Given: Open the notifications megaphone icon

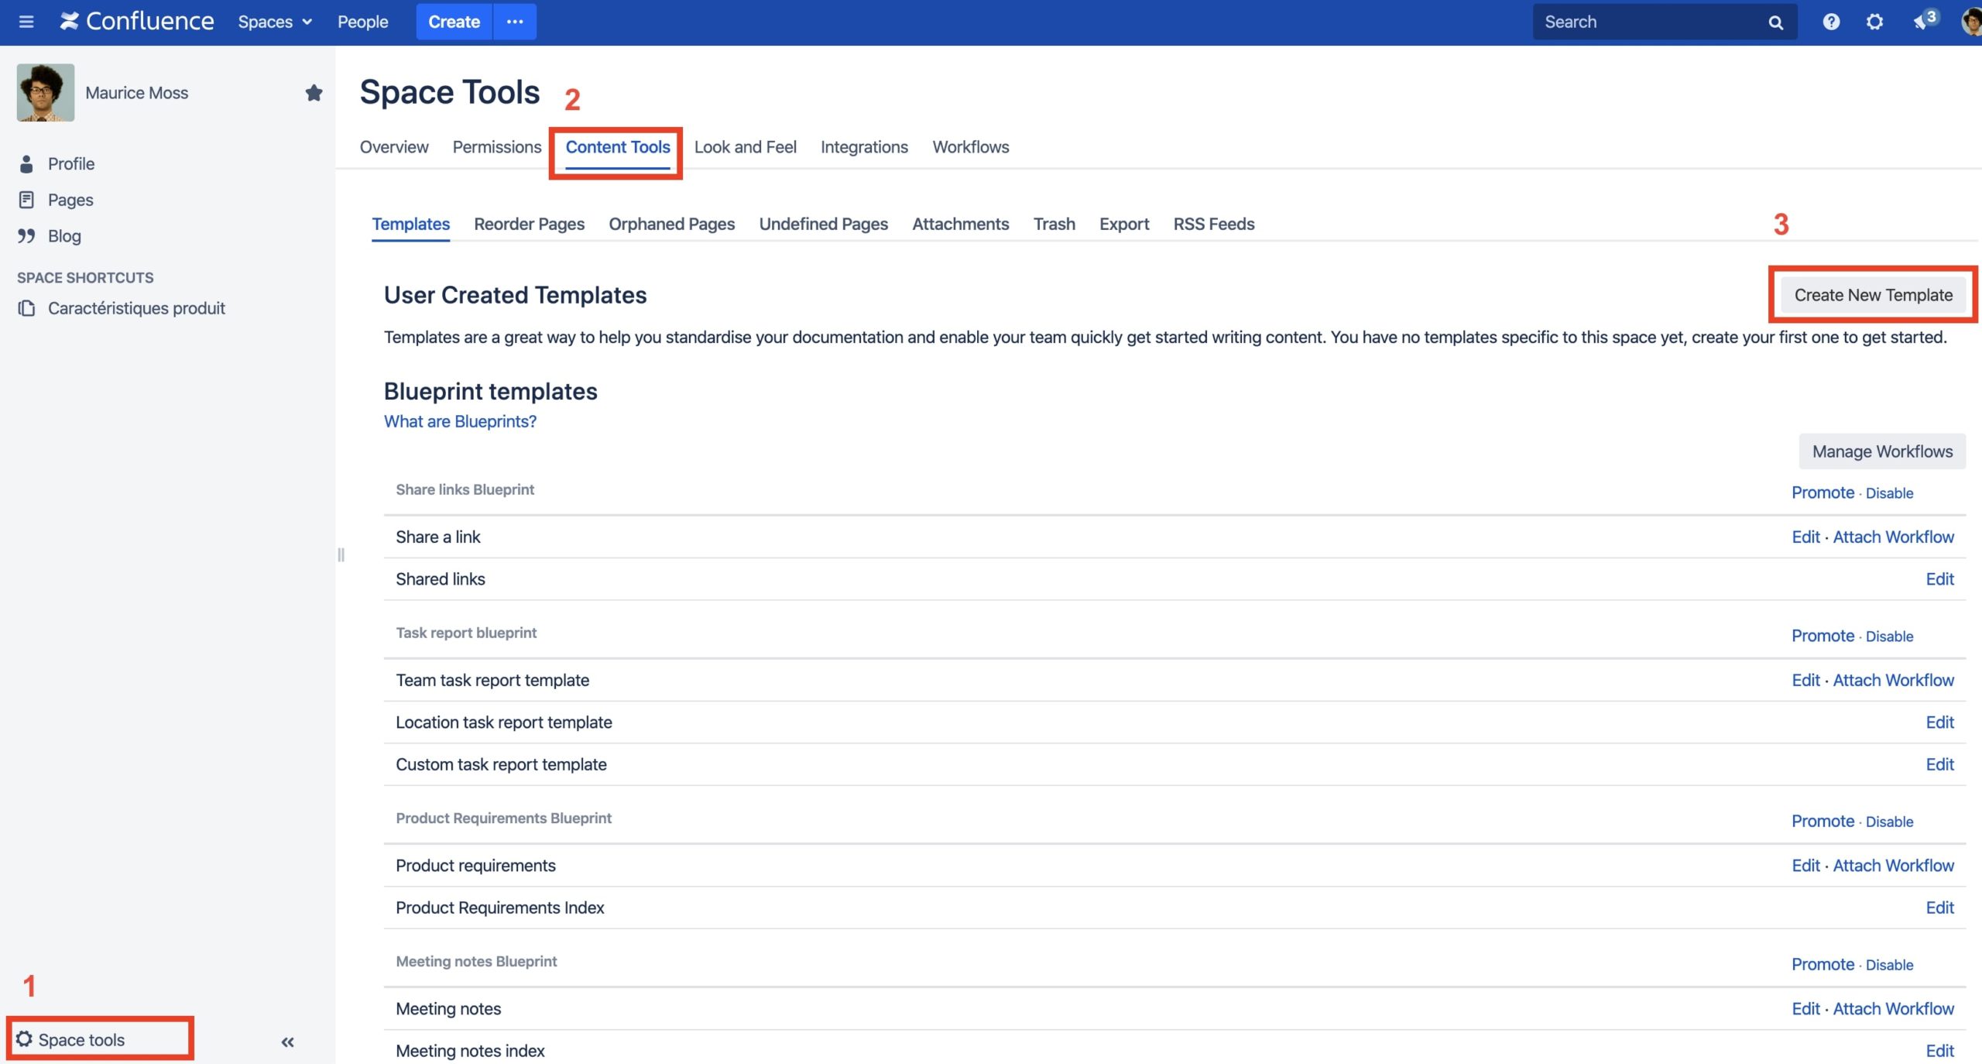Looking at the screenshot, I should pyautogui.click(x=1921, y=22).
